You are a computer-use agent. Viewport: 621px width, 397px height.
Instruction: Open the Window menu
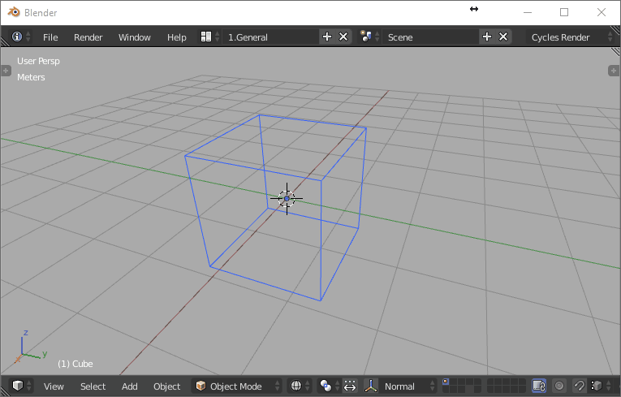134,37
